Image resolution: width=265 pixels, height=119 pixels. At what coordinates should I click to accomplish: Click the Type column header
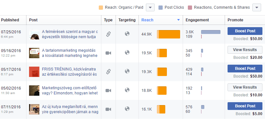tap(108, 20)
